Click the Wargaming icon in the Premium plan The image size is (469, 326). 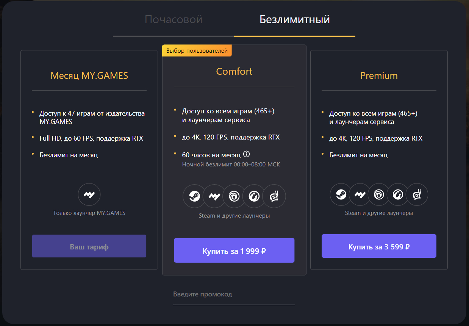[x=398, y=194]
